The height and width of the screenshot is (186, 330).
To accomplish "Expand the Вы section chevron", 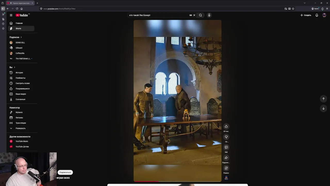I will pos(14,67).
